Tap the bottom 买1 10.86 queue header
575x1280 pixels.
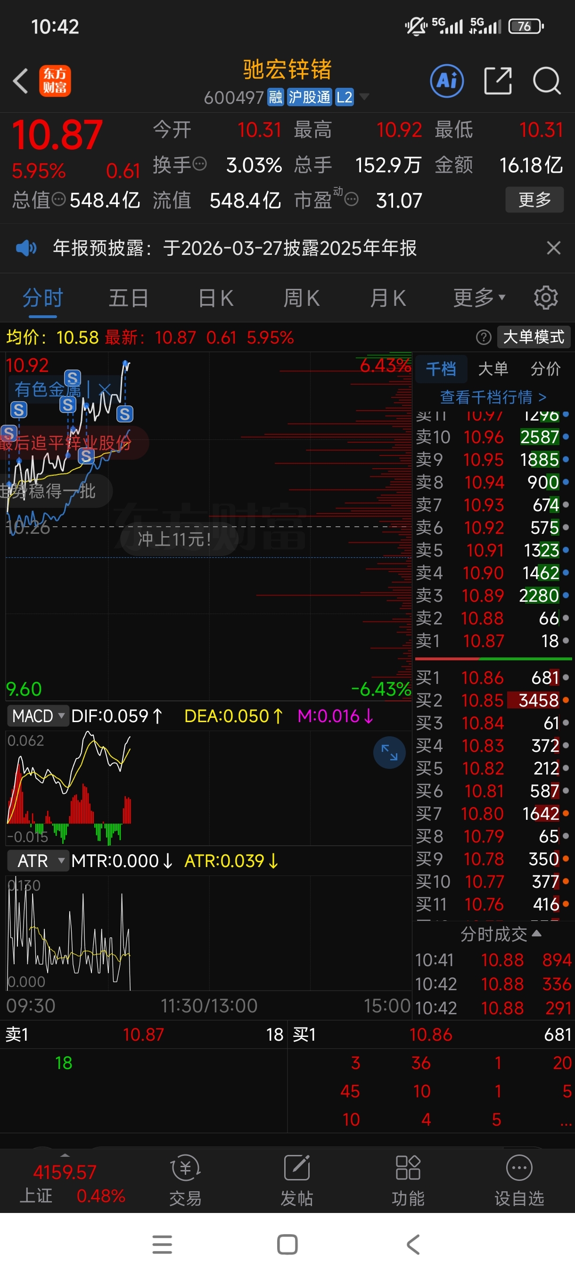431,1035
